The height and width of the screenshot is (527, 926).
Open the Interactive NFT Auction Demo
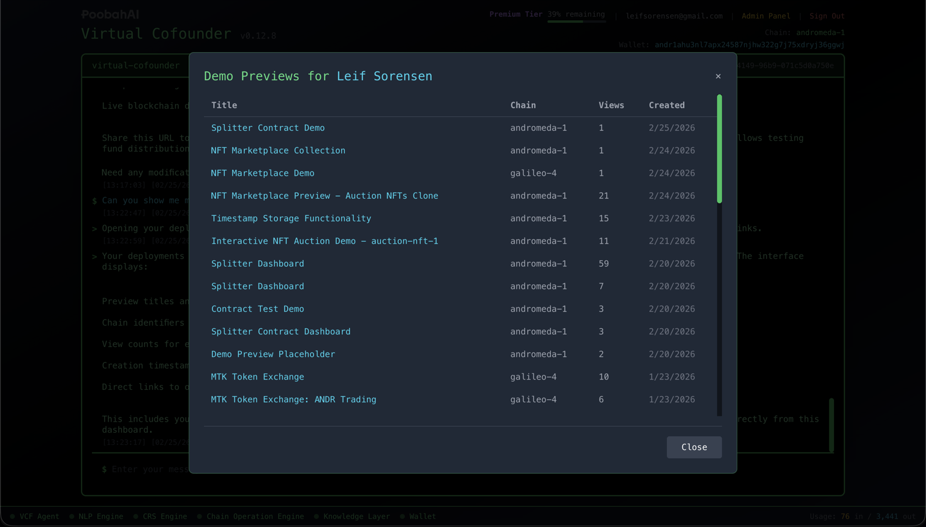point(323,241)
